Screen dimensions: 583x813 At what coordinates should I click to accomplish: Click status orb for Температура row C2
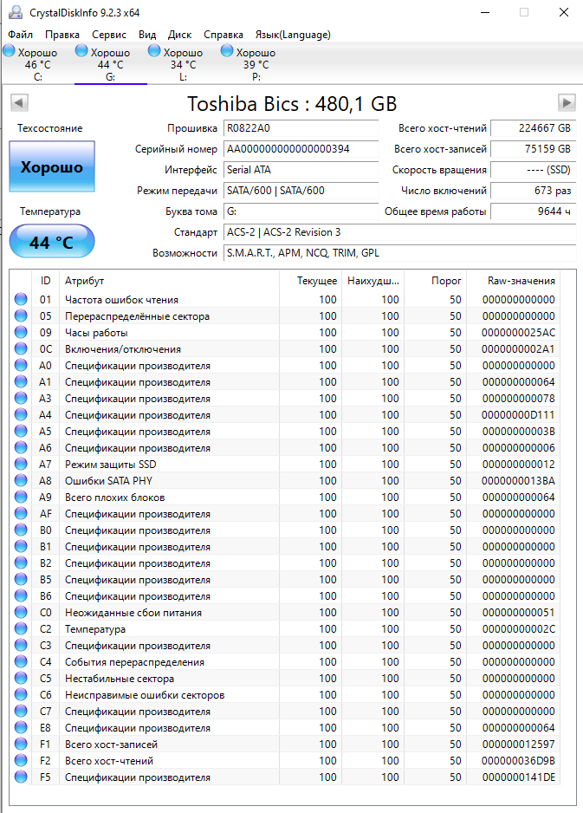(21, 629)
